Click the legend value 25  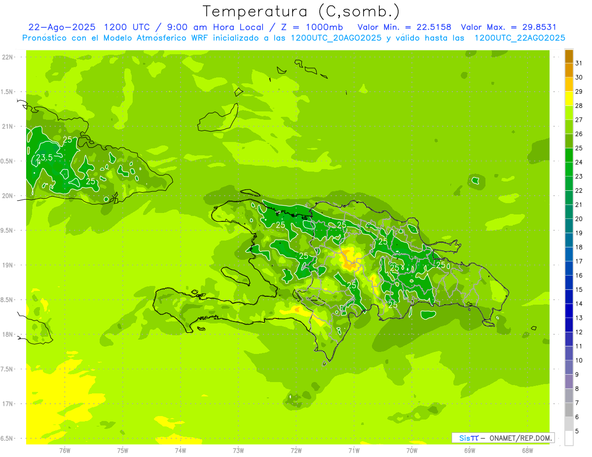579,148
